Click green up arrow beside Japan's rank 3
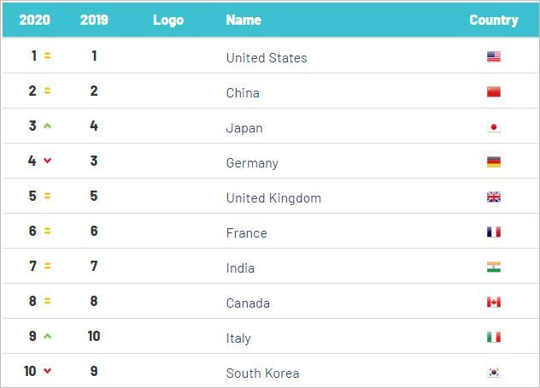The image size is (540, 388). point(48,126)
